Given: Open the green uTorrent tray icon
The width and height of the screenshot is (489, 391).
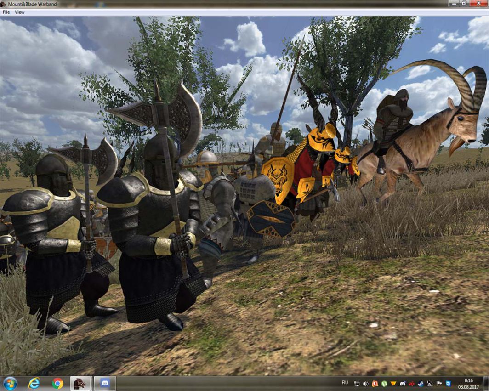Looking at the screenshot, I should (x=384, y=384).
